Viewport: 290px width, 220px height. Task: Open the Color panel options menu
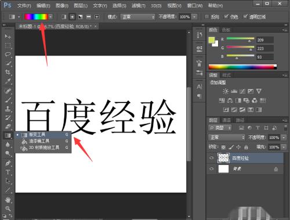pos(284,30)
